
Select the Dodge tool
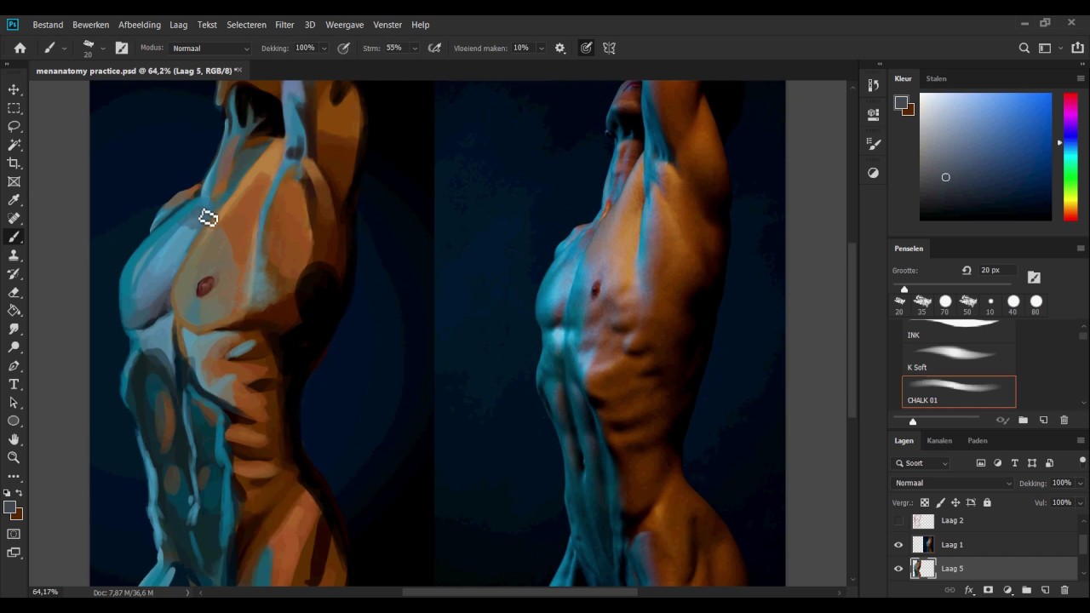14,347
